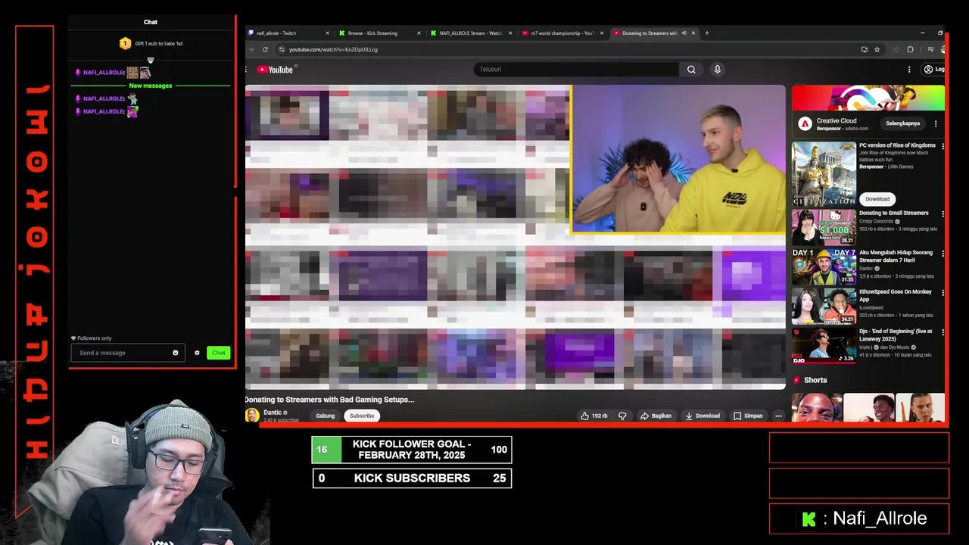Click the Shorts section heading
Screen dimensions: 969x545
coord(815,380)
